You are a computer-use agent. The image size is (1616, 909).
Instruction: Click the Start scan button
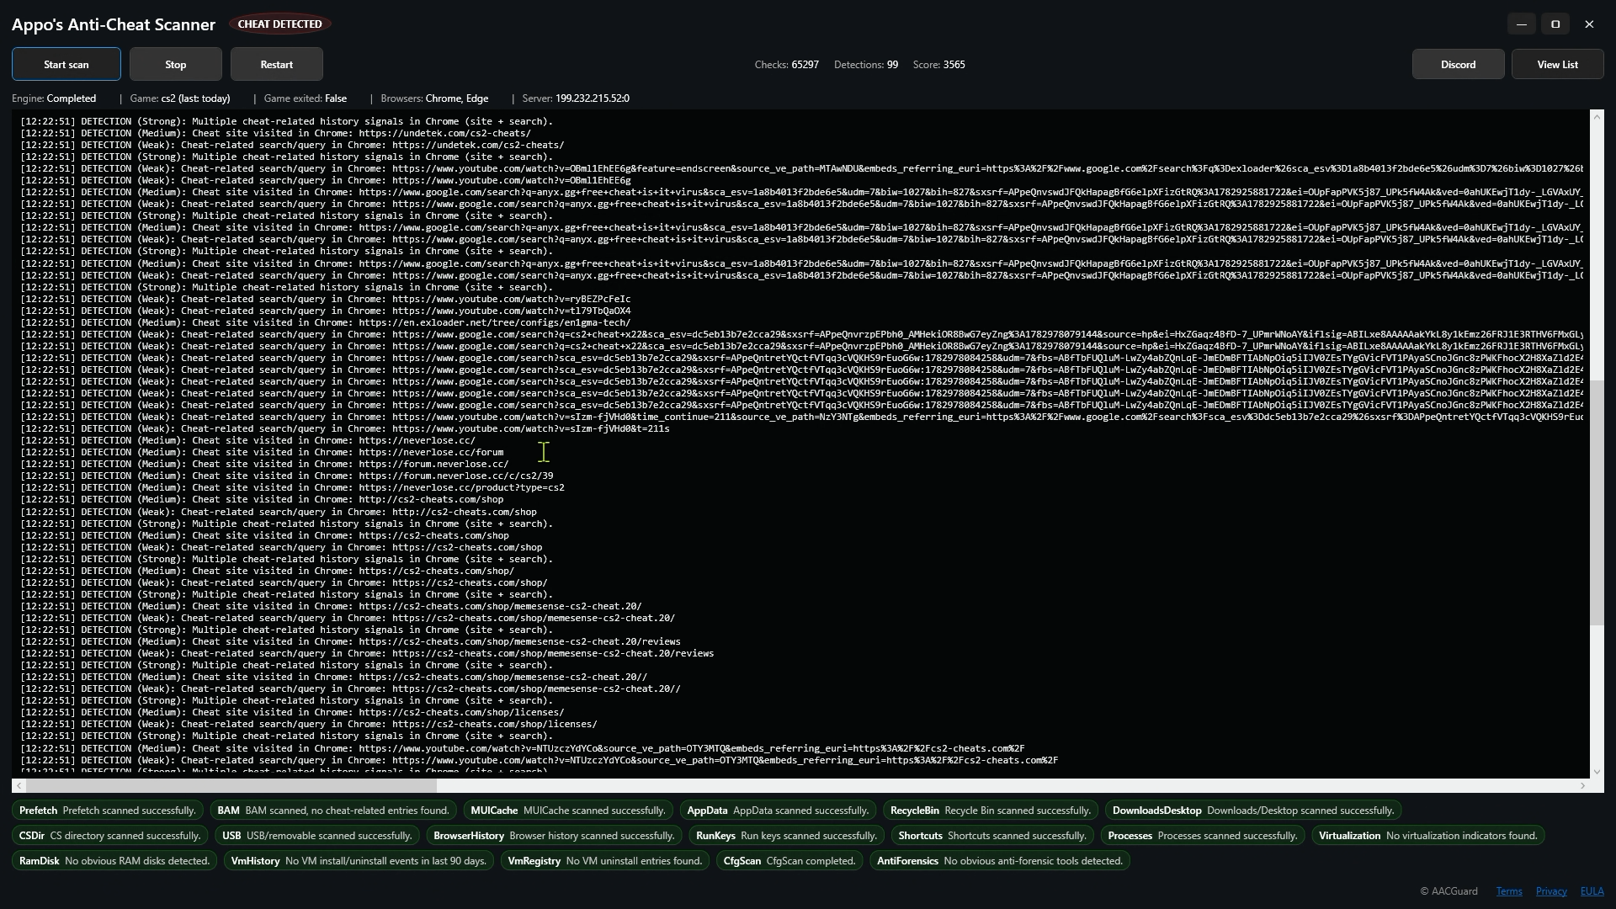point(66,65)
